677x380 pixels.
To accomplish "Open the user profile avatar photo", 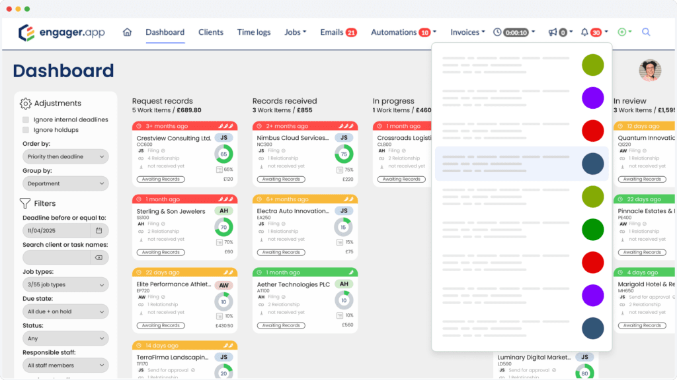I will pyautogui.click(x=651, y=71).
